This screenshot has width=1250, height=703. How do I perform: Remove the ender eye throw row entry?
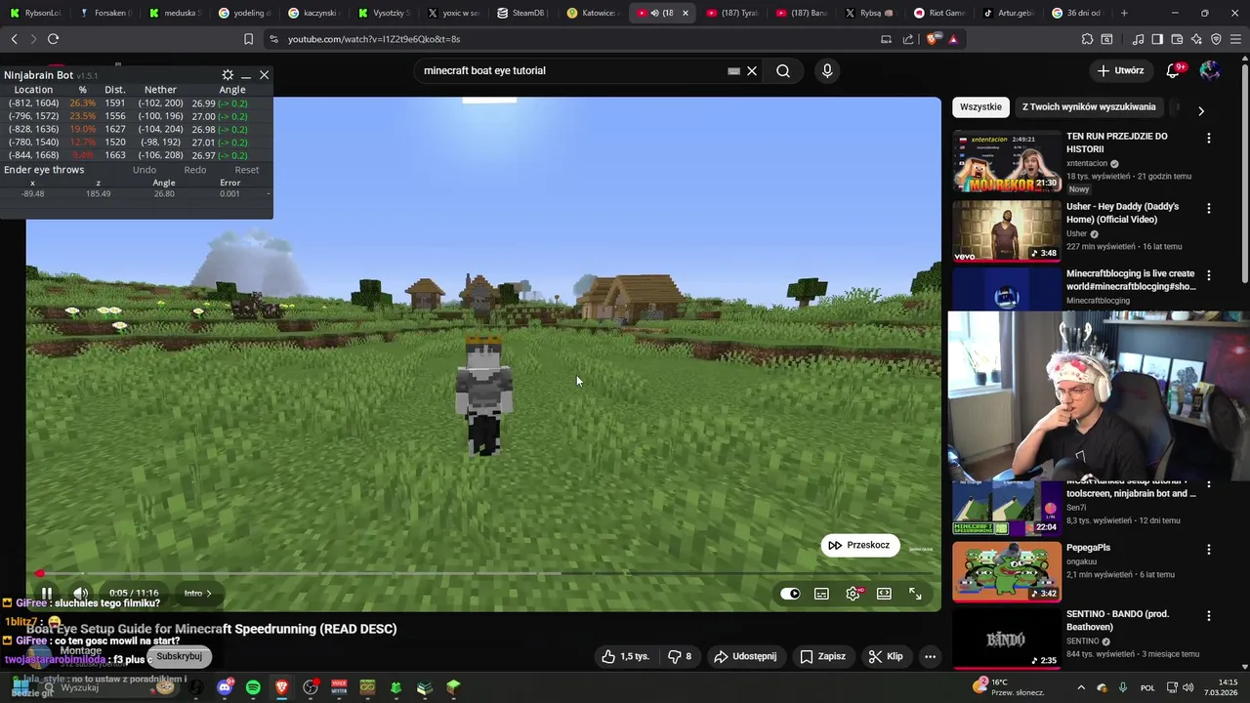pos(269,194)
